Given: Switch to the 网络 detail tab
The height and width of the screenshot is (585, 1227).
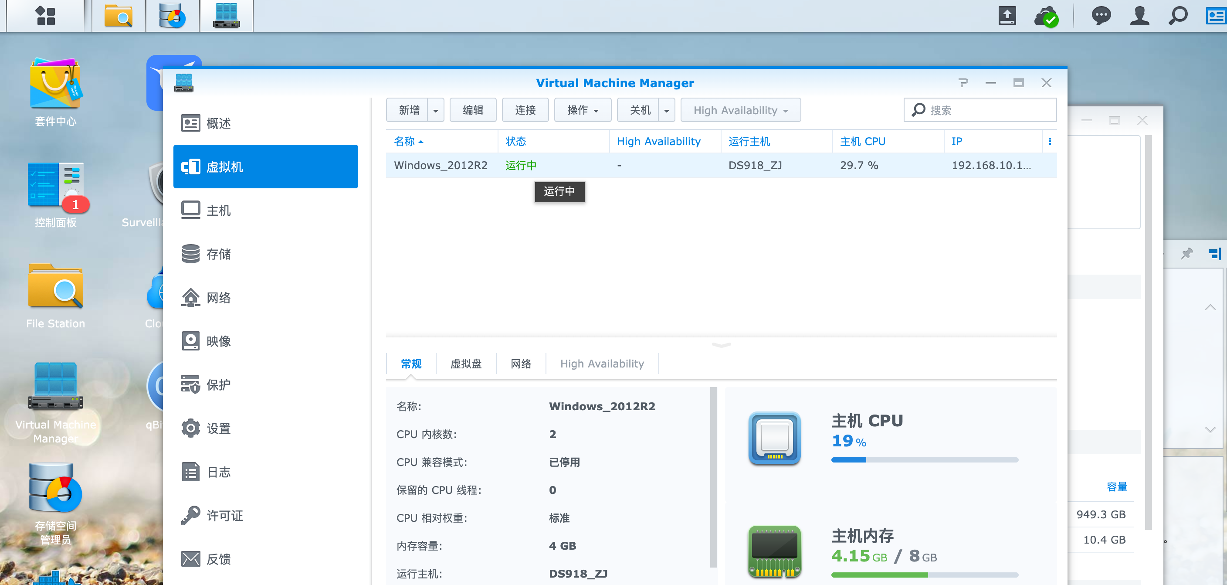Looking at the screenshot, I should tap(521, 364).
